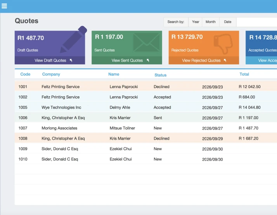
Task: Open View Draft Quotes link
Action: click(50, 61)
